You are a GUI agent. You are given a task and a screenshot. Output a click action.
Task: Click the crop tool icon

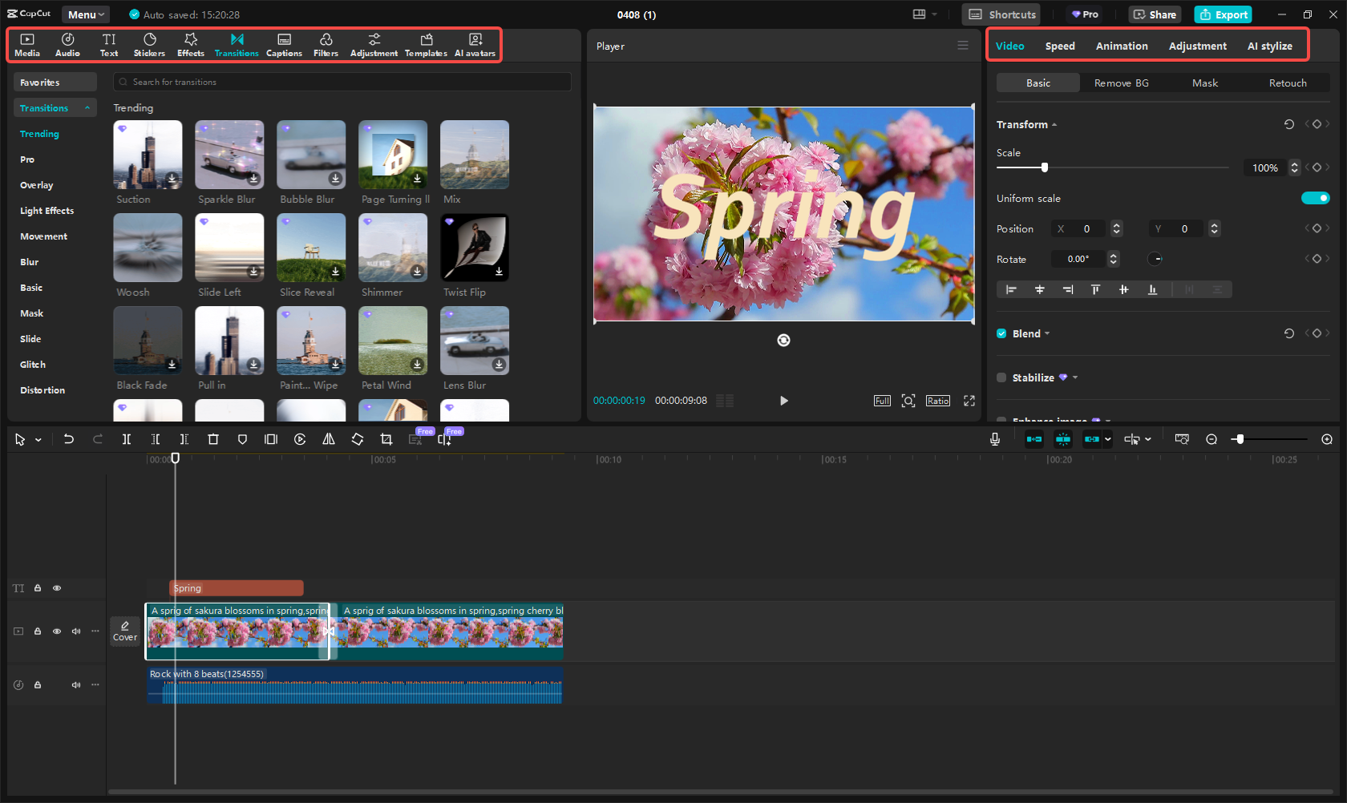(x=386, y=439)
